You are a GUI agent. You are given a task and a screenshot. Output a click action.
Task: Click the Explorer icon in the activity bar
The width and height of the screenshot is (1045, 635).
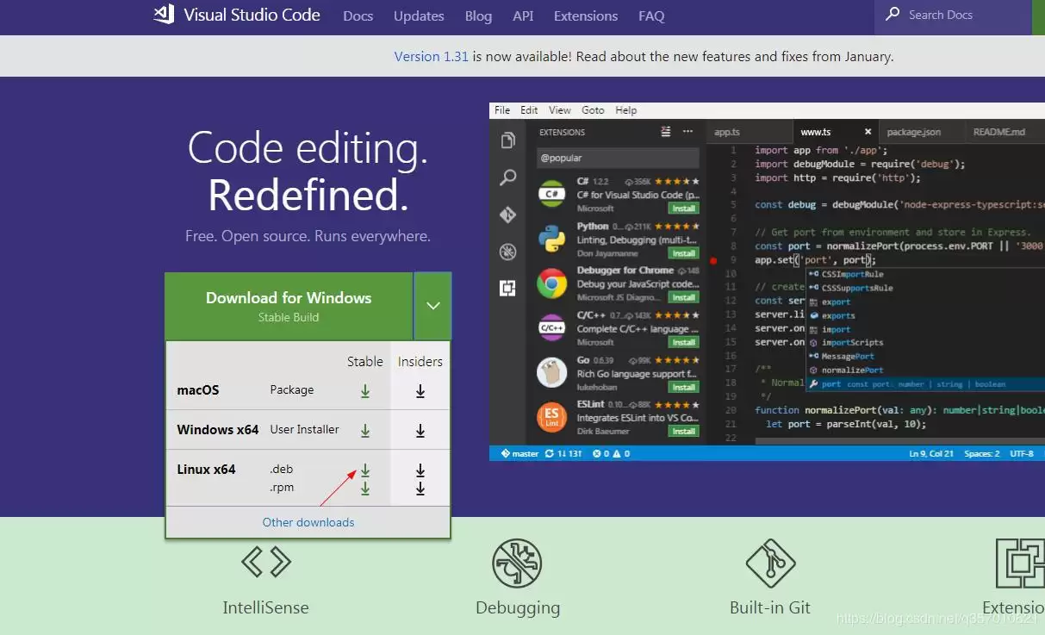click(508, 140)
